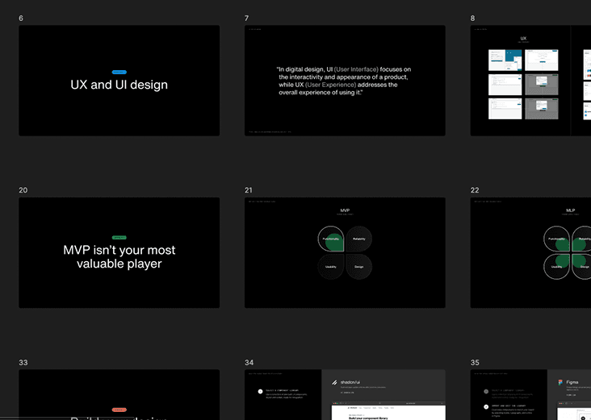Image resolution: width=591 pixels, height=420 pixels.
Task: Click the Reliability petal on the MVP slide
Action: (358, 239)
